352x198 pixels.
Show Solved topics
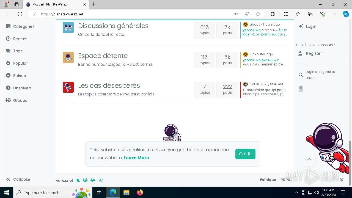(16, 76)
